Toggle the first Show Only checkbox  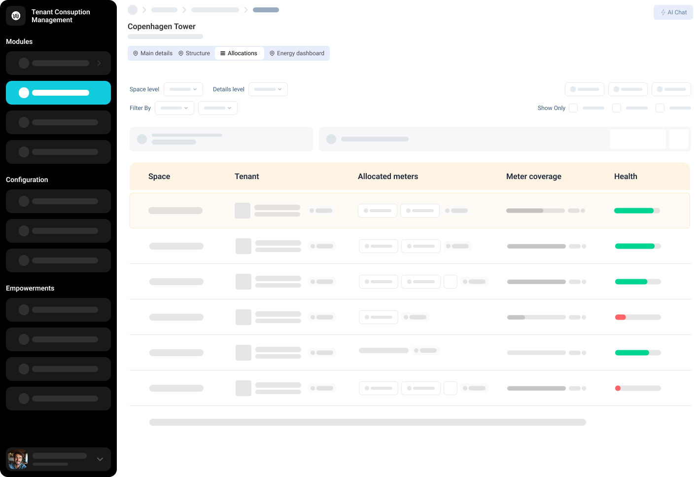coord(573,108)
